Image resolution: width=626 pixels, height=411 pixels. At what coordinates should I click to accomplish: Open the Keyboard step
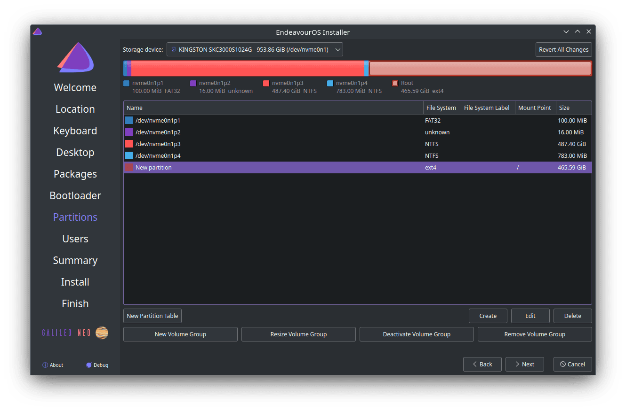point(75,131)
